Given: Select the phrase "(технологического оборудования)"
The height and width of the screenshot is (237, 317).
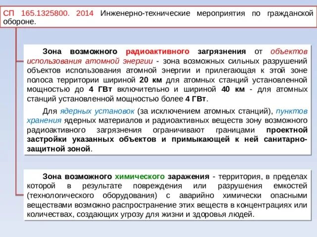Looking at the screenshot, I should coord(92,196).
